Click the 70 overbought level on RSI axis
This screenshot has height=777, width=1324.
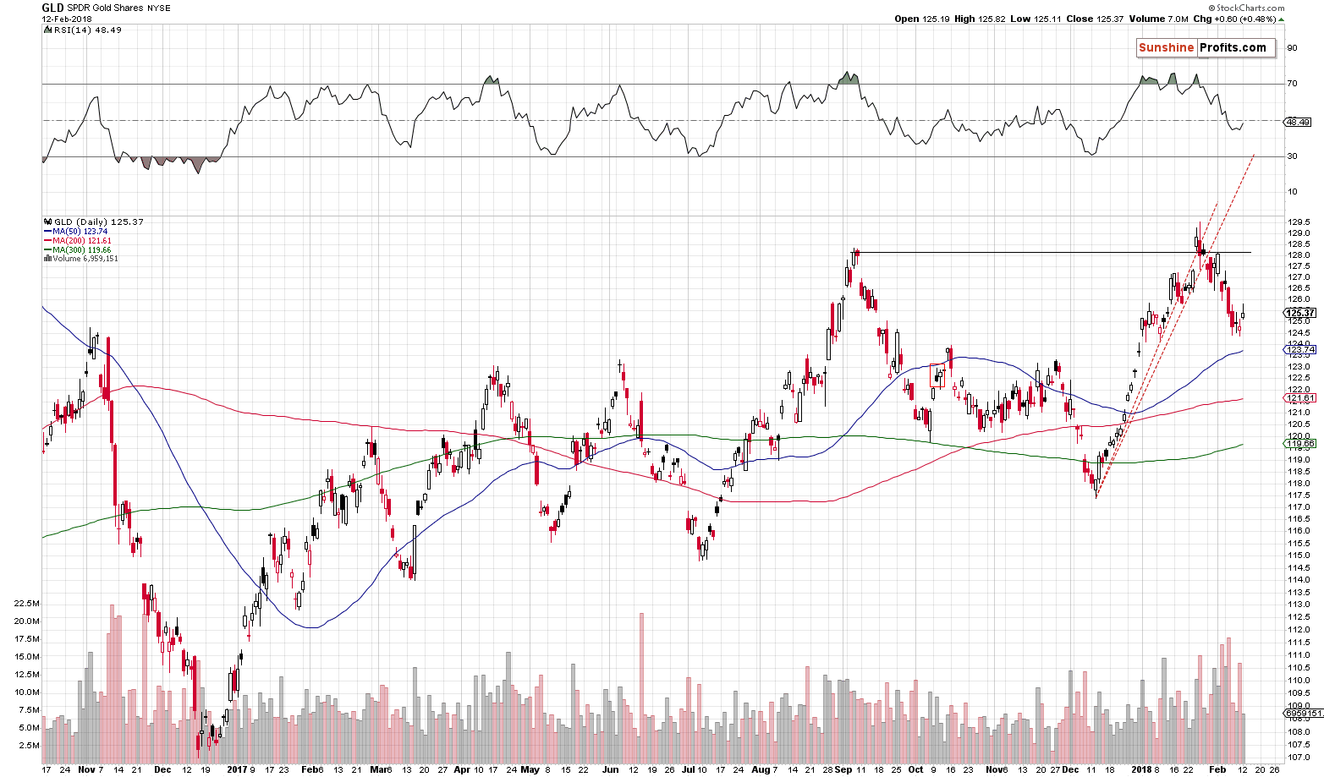(1293, 84)
